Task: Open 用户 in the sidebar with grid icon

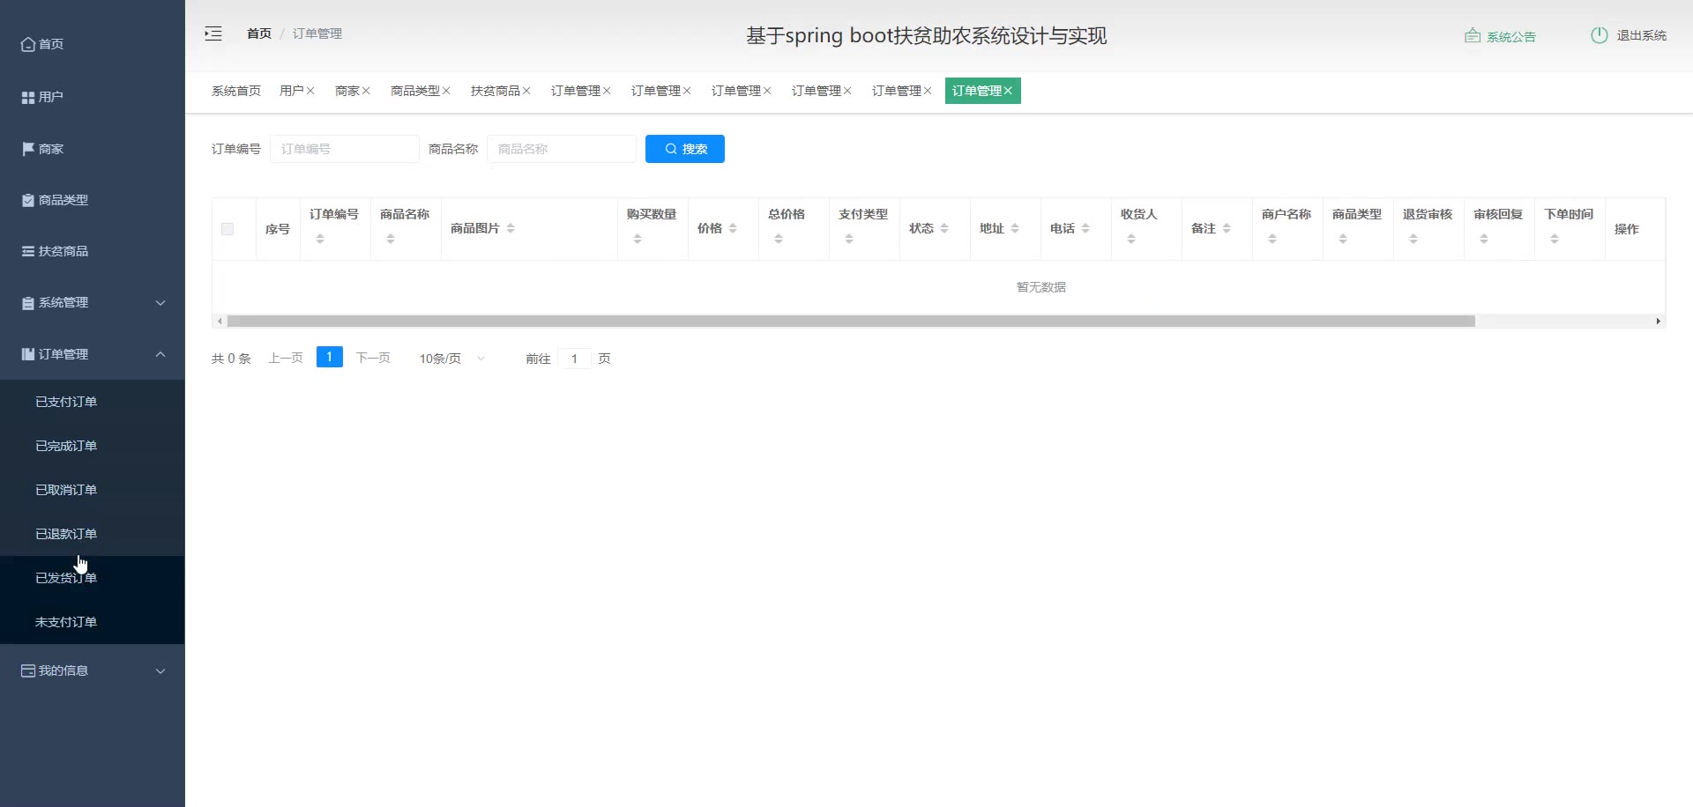Action: pyautogui.click(x=42, y=97)
